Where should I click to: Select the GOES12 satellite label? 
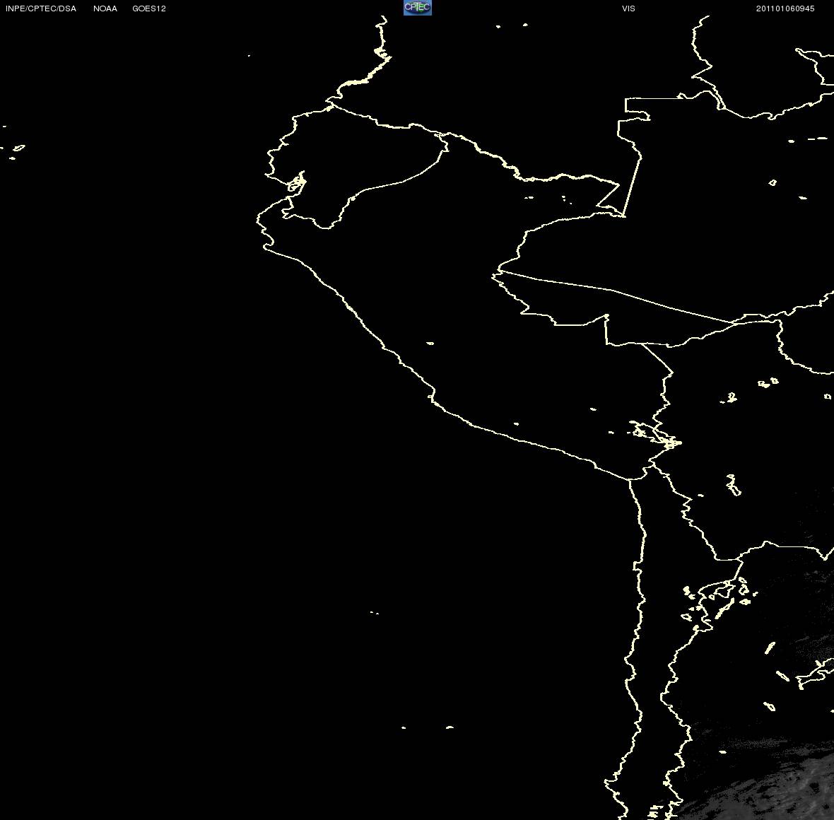point(149,8)
